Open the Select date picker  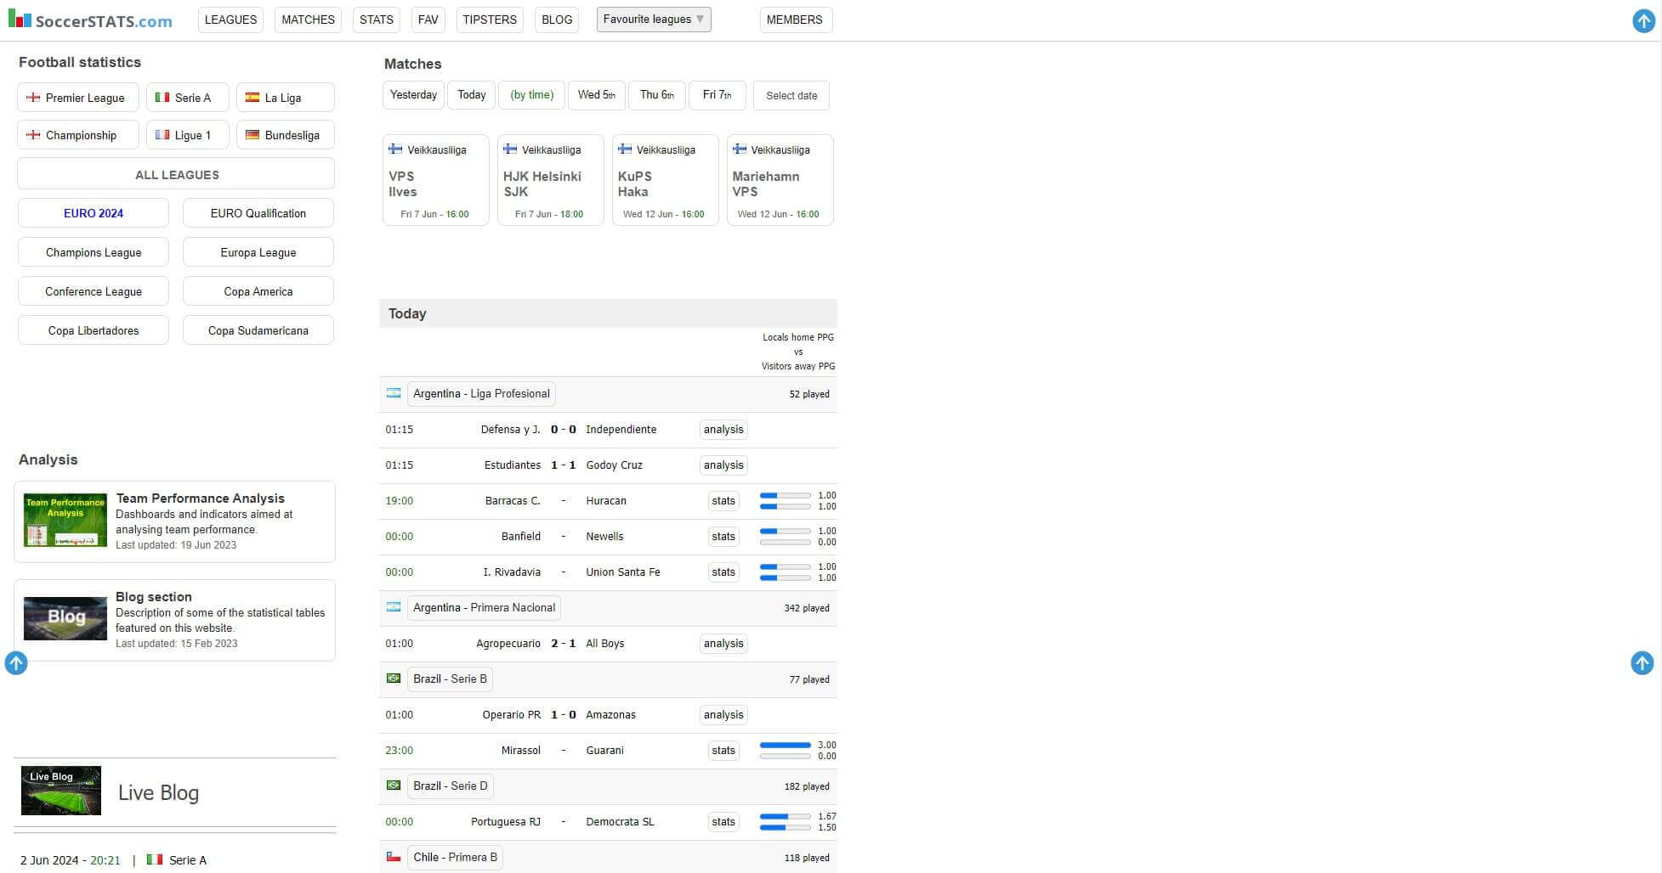(x=791, y=95)
